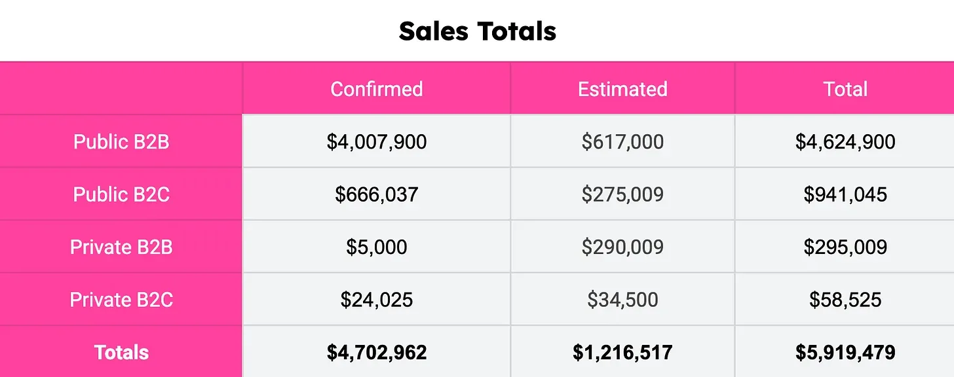
Task: Select the $666,037 confirmed cell
Action: (x=377, y=194)
